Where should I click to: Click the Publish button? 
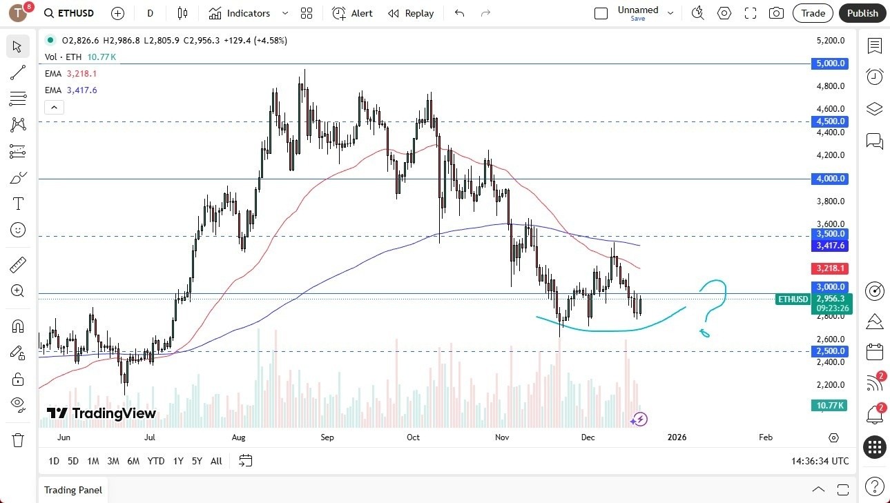point(862,12)
